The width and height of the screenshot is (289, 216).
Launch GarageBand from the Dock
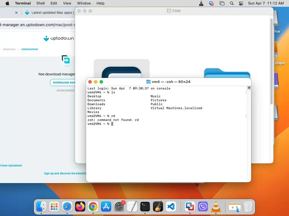click(158, 206)
